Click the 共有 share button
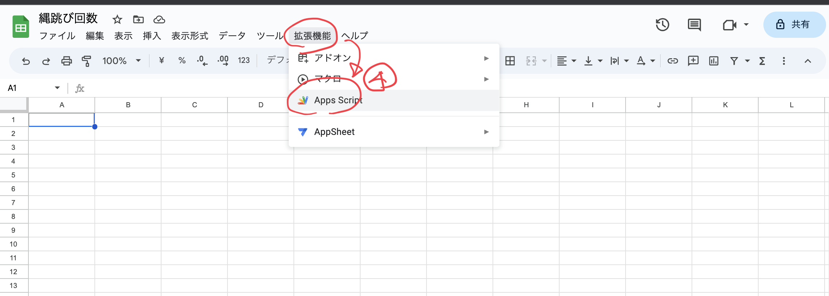Screen dimensions: 829x296 point(794,25)
